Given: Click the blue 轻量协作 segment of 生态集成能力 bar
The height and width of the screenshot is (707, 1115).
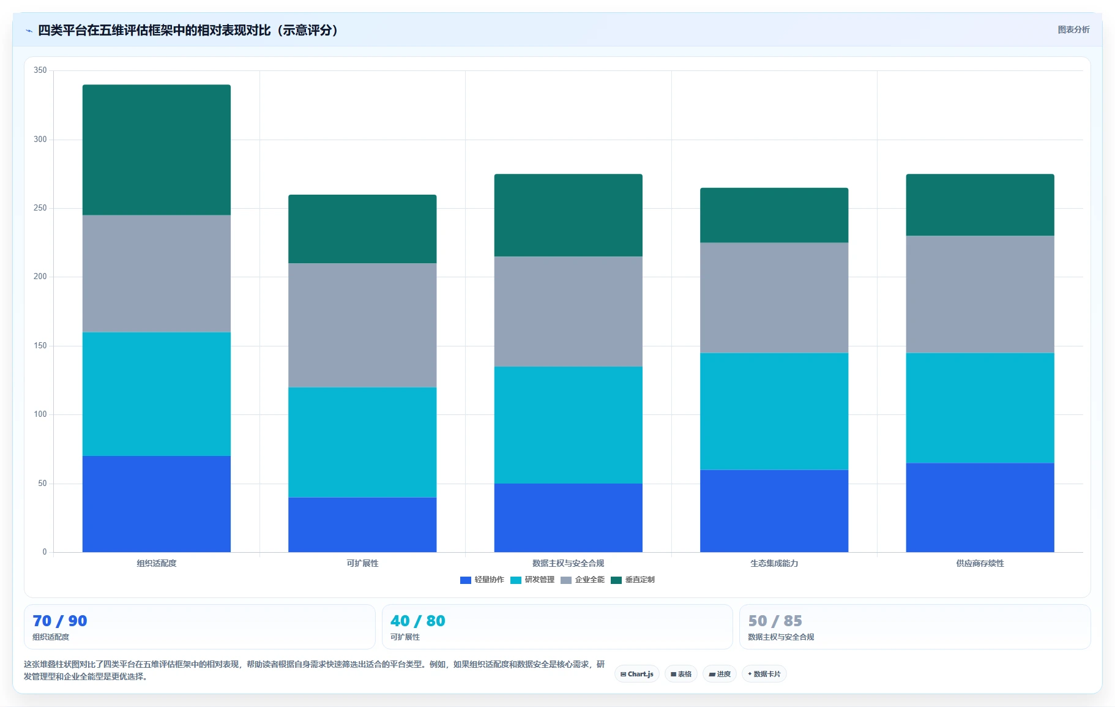Looking at the screenshot, I should coord(774,511).
